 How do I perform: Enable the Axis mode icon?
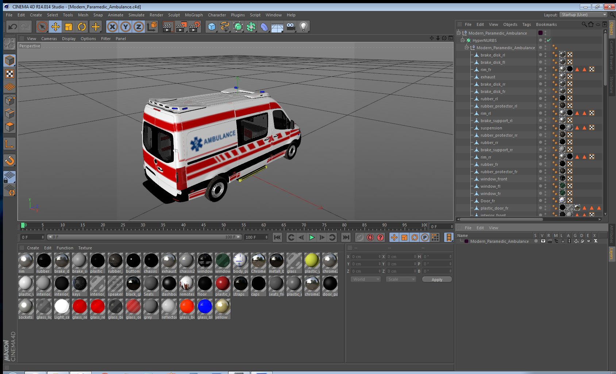point(9,144)
